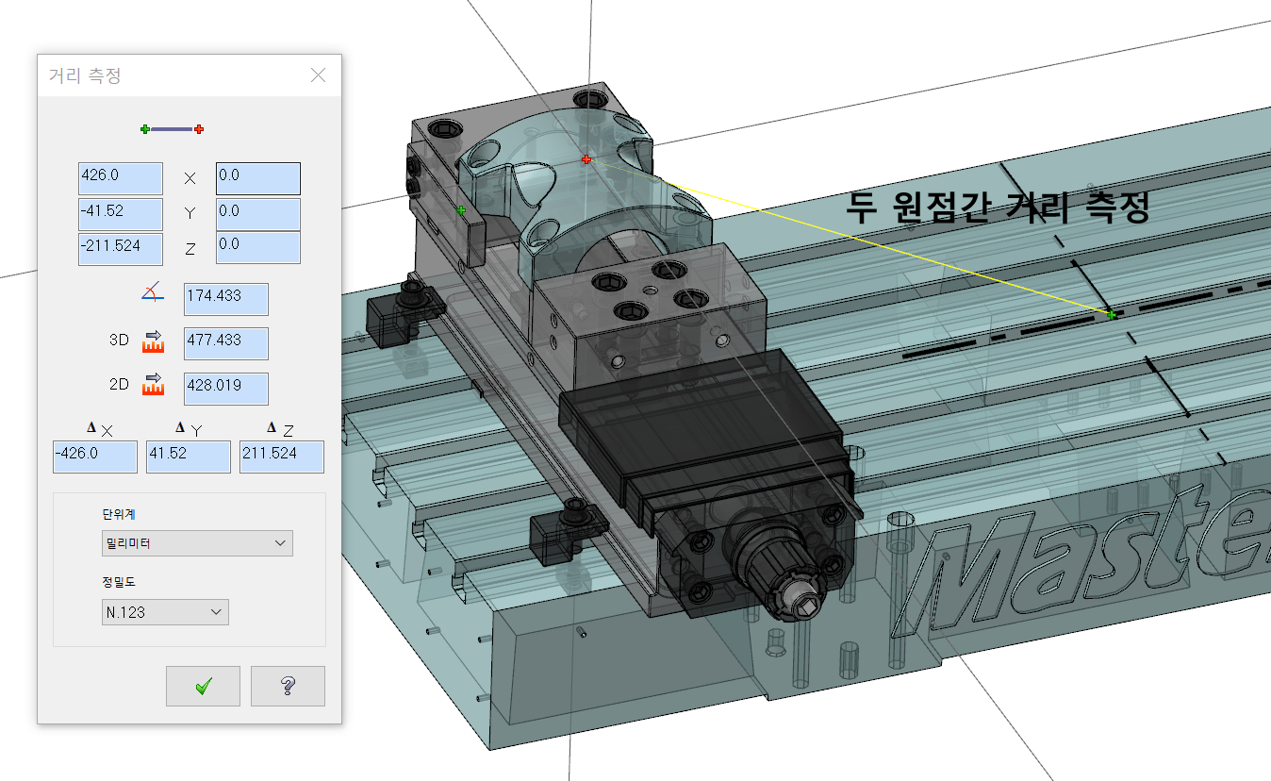Click the first point Z field -211.524
1271x781 pixels.
(x=121, y=249)
